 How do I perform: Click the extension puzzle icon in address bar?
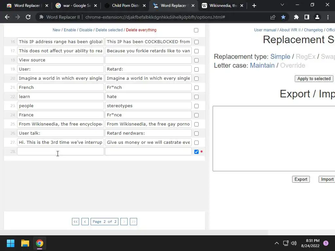click(42, 17)
